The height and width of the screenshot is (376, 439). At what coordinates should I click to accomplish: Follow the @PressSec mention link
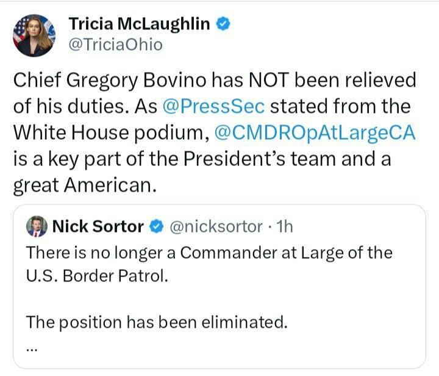click(x=213, y=106)
